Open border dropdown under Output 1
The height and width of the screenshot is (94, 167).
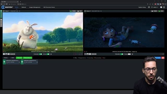tap(13, 54)
